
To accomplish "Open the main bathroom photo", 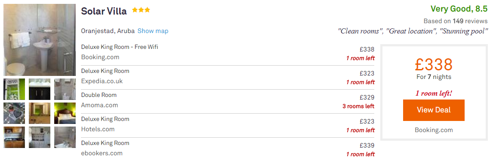I will tap(40, 39).
